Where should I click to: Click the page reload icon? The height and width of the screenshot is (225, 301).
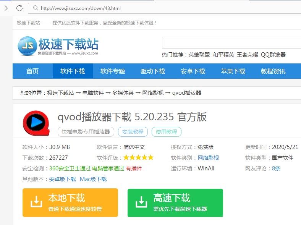19,8
